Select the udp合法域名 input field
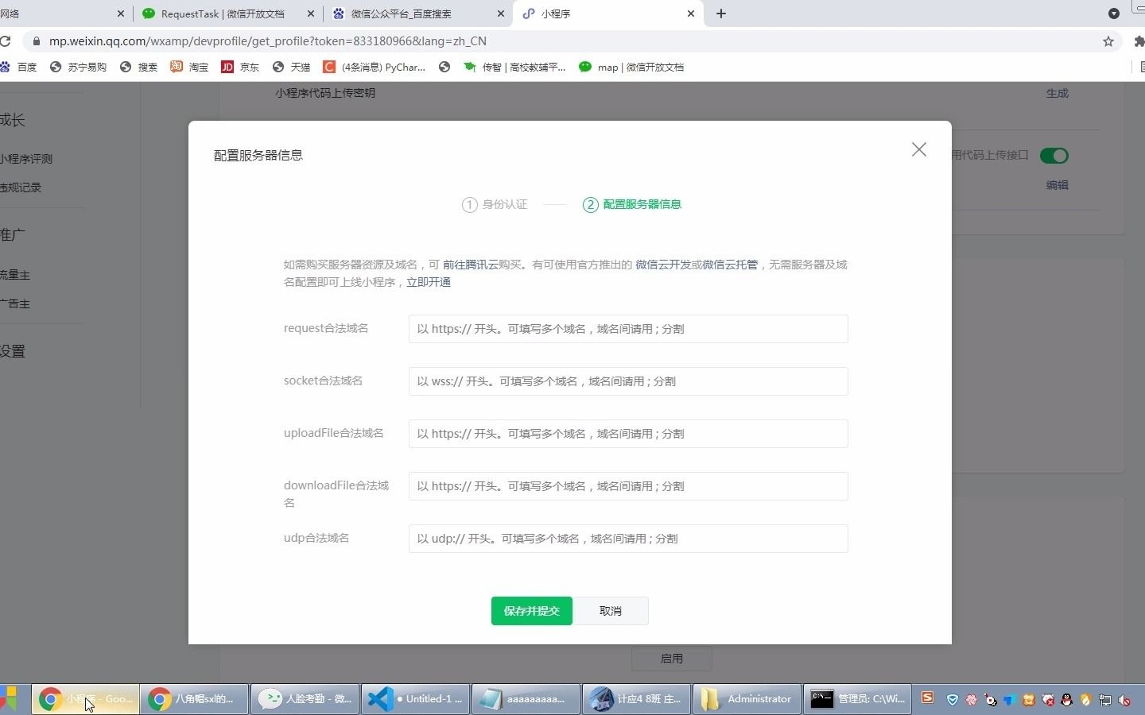This screenshot has height=715, width=1145. pyautogui.click(x=628, y=539)
